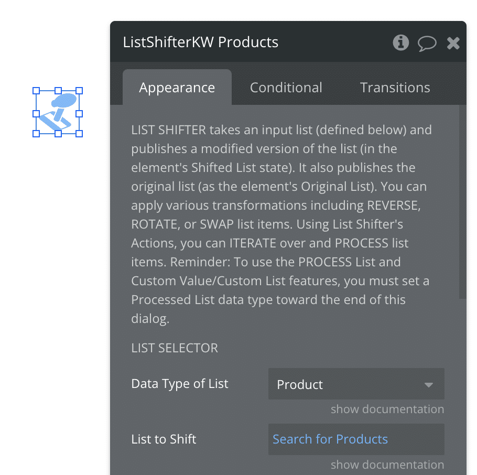Expand the Product dropdown via its arrow
The width and height of the screenshot is (477, 475).
pyautogui.click(x=429, y=384)
